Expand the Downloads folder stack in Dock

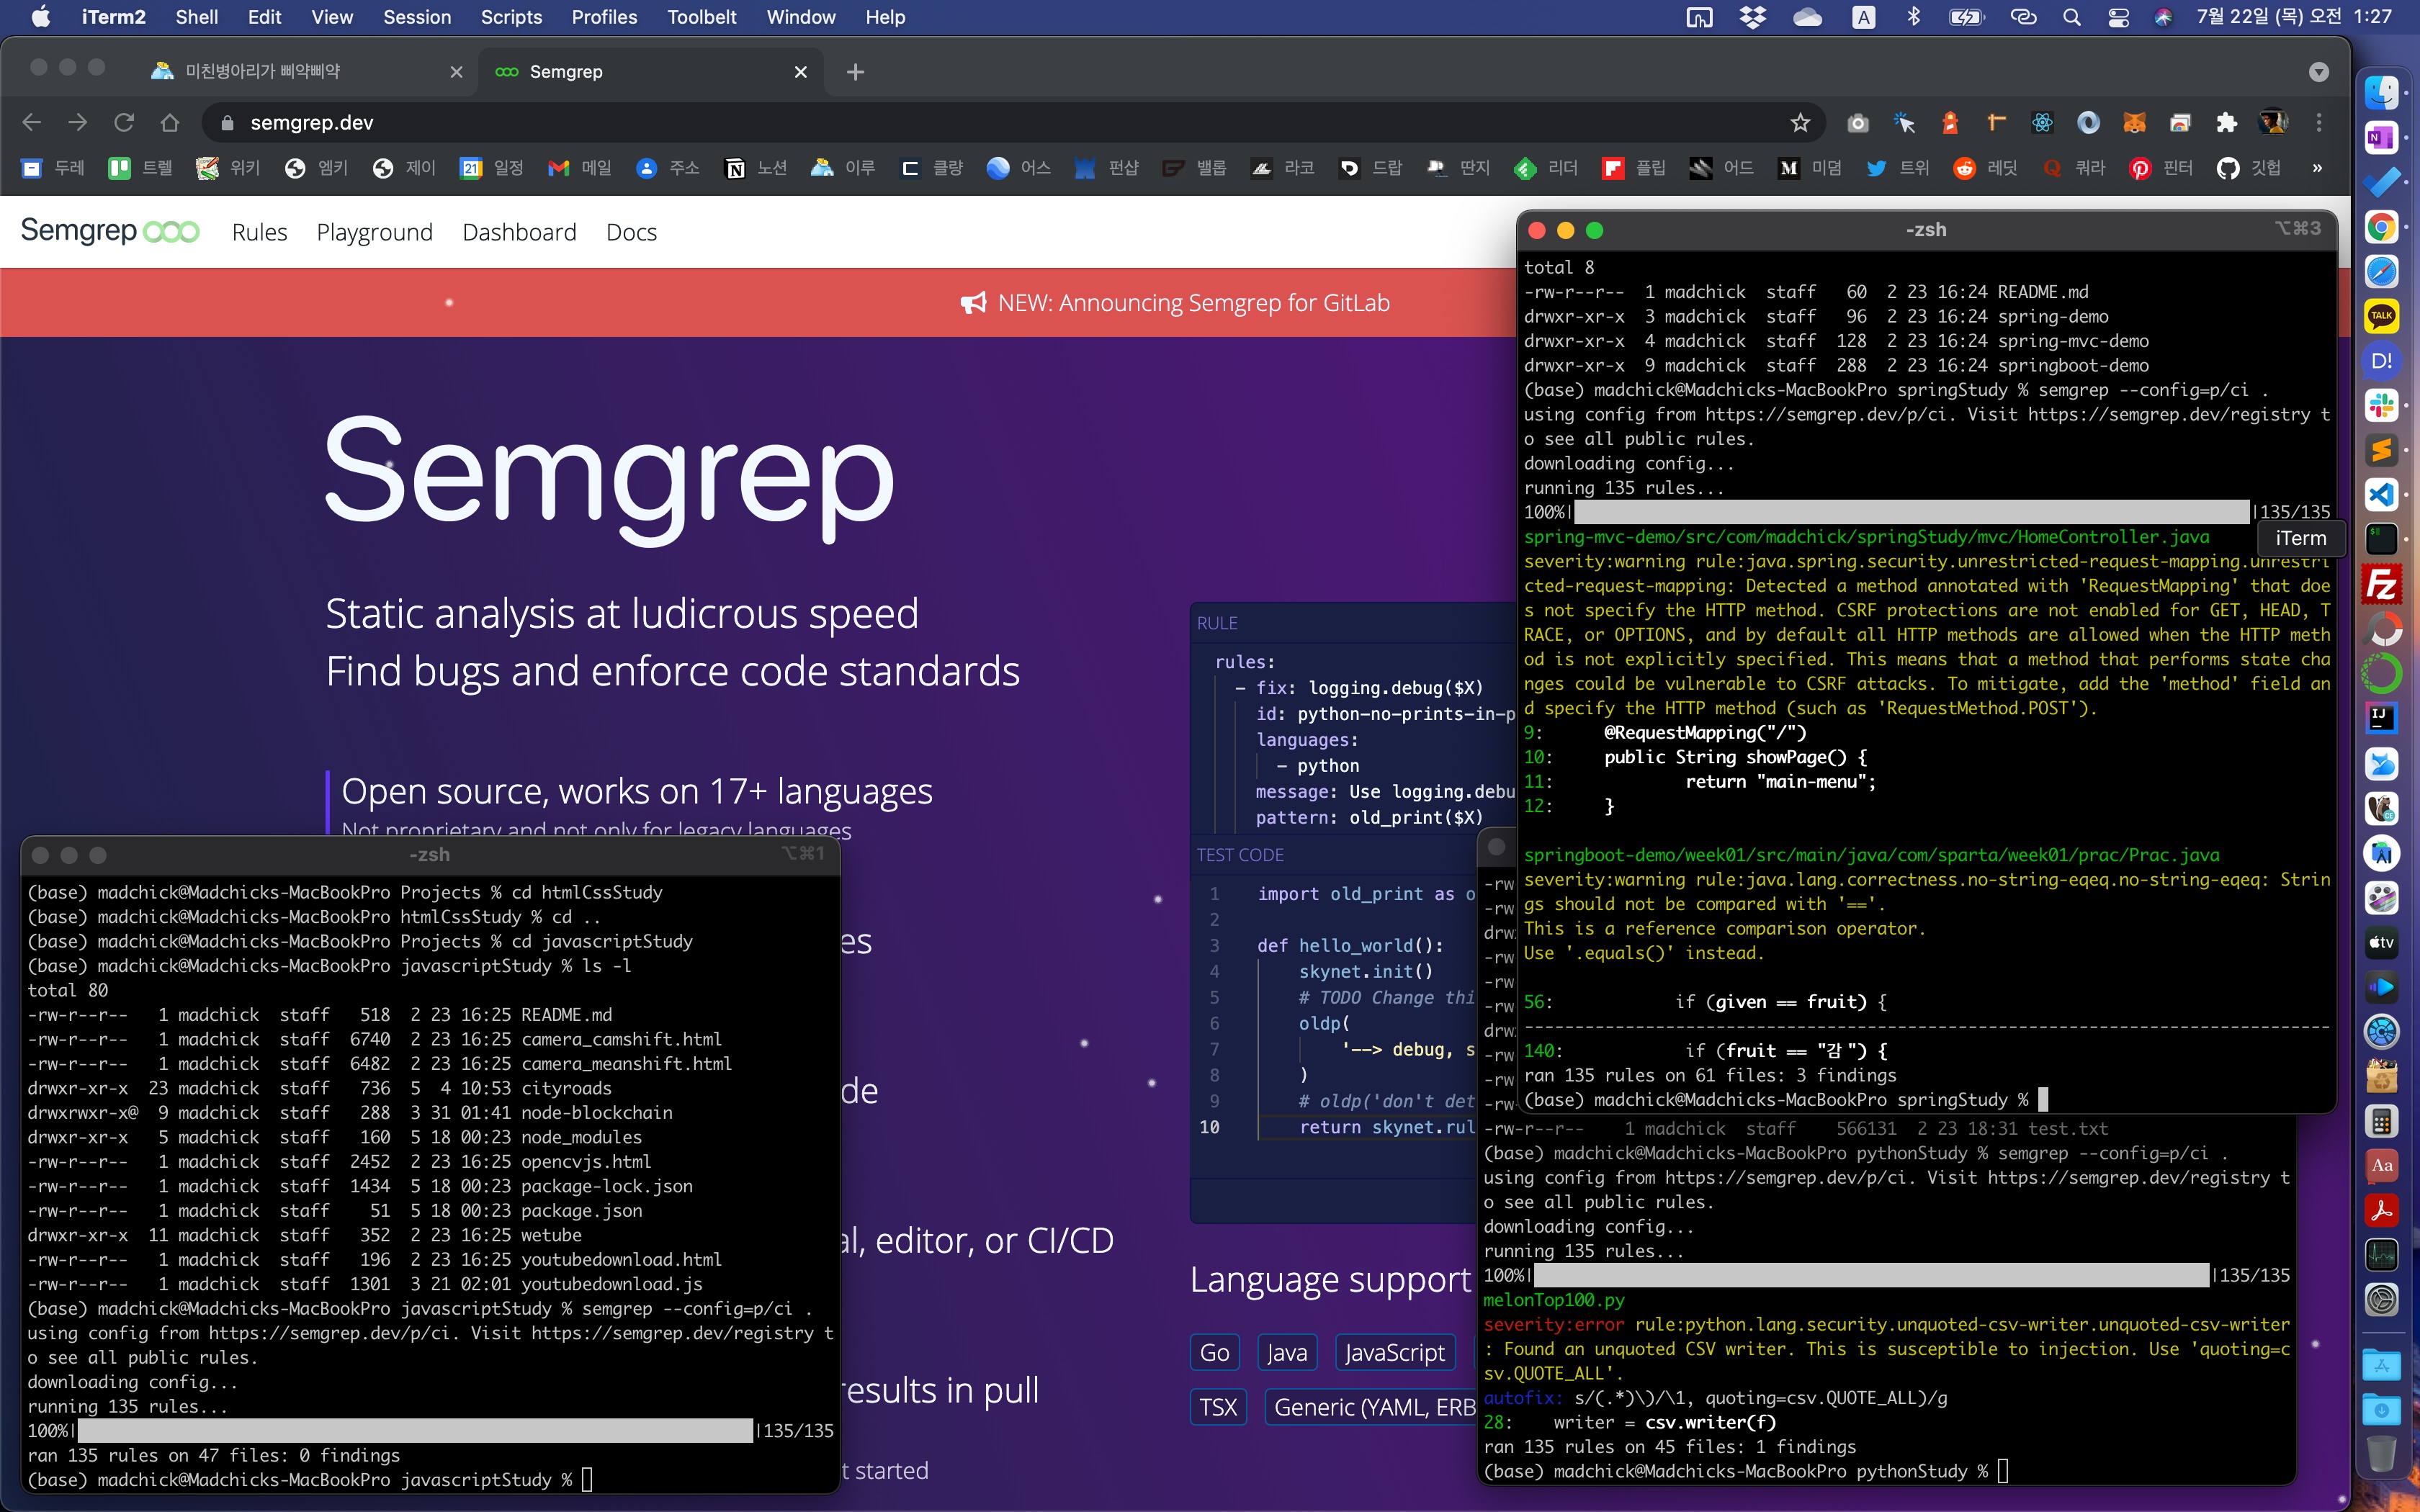click(x=2381, y=1409)
